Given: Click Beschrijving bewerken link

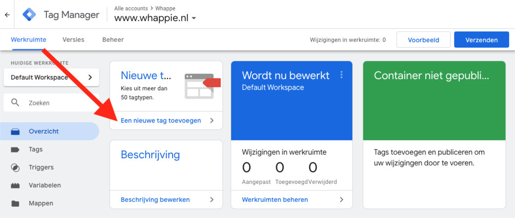Looking at the screenshot, I should pyautogui.click(x=155, y=199).
